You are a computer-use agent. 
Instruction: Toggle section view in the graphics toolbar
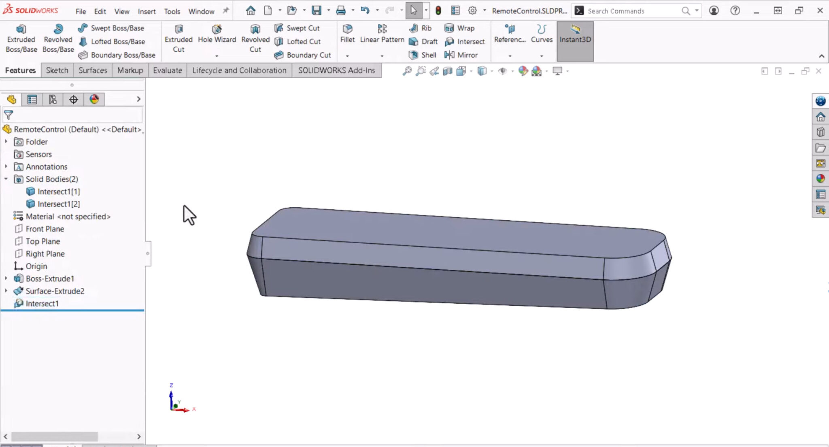pyautogui.click(x=448, y=71)
